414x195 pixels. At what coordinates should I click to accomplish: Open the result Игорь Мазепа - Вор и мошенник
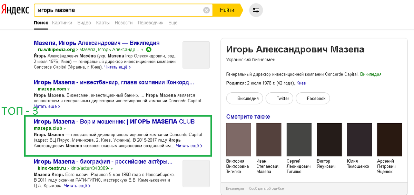[114, 122]
